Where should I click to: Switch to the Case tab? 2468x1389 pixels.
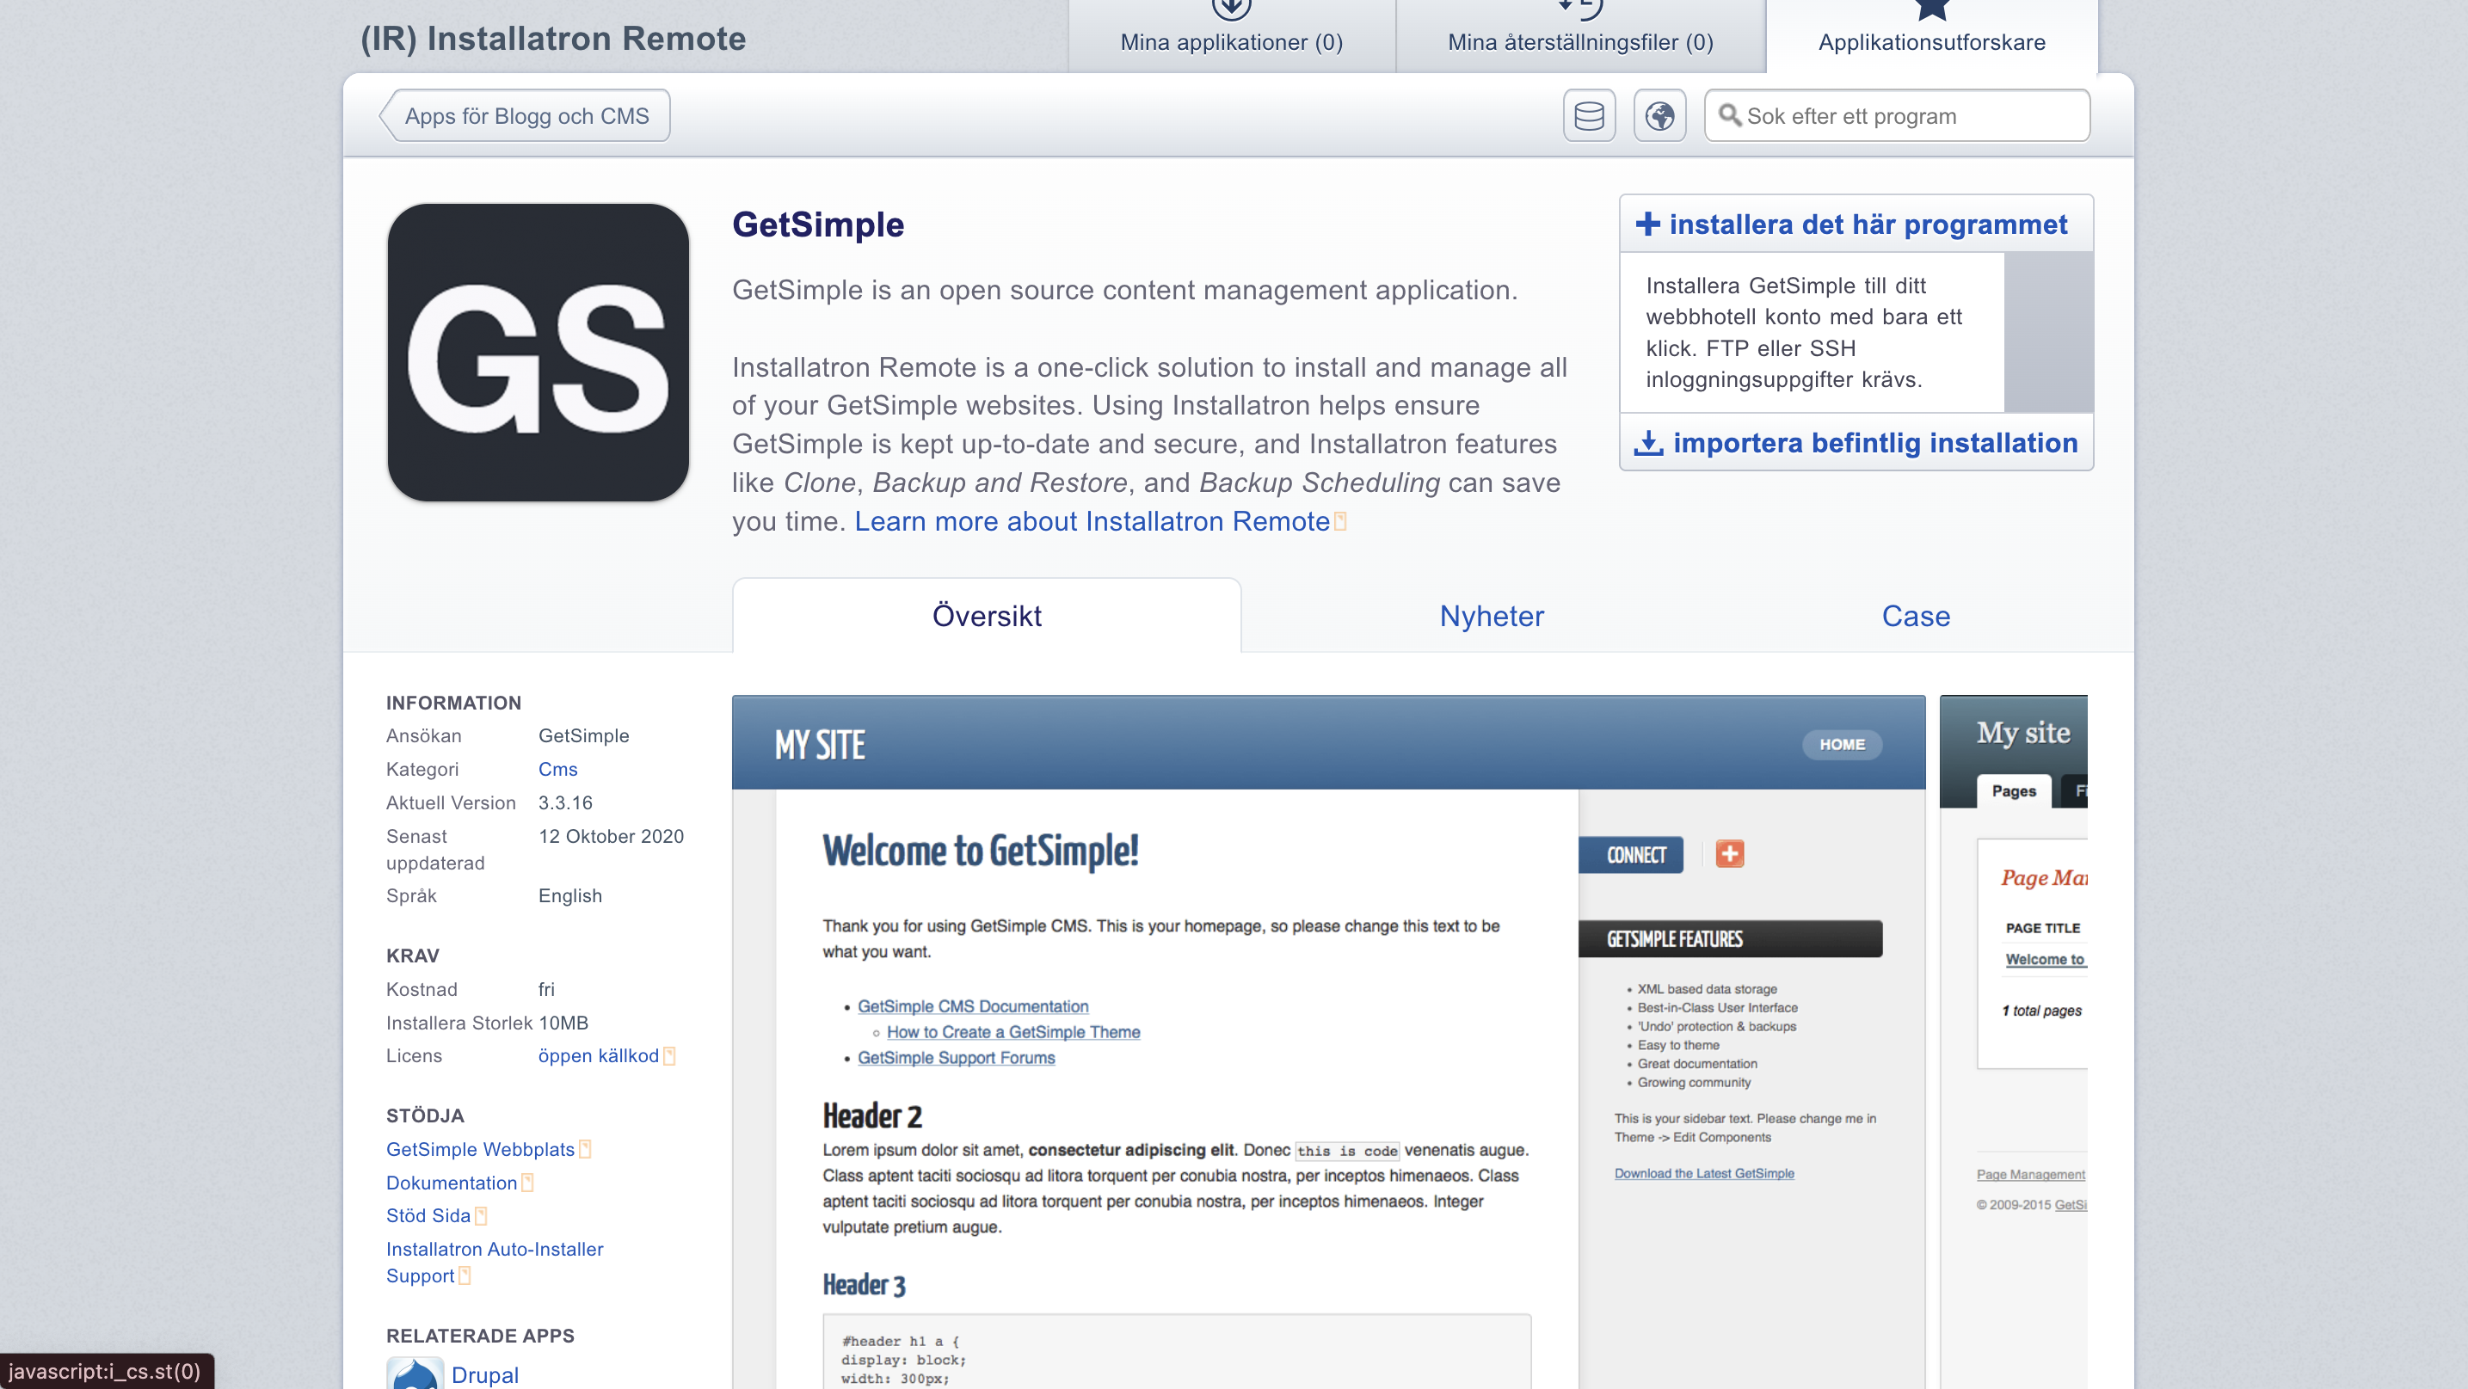1916,616
